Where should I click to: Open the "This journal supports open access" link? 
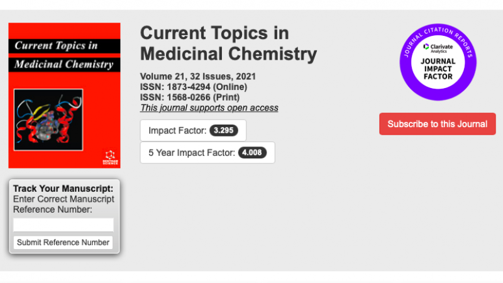tap(209, 108)
